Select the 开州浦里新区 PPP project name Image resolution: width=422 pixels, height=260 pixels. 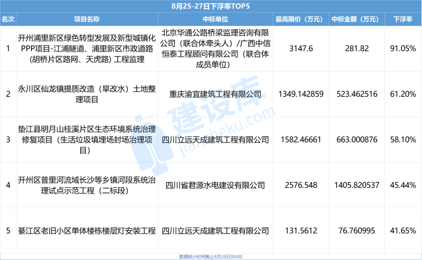tap(86, 48)
